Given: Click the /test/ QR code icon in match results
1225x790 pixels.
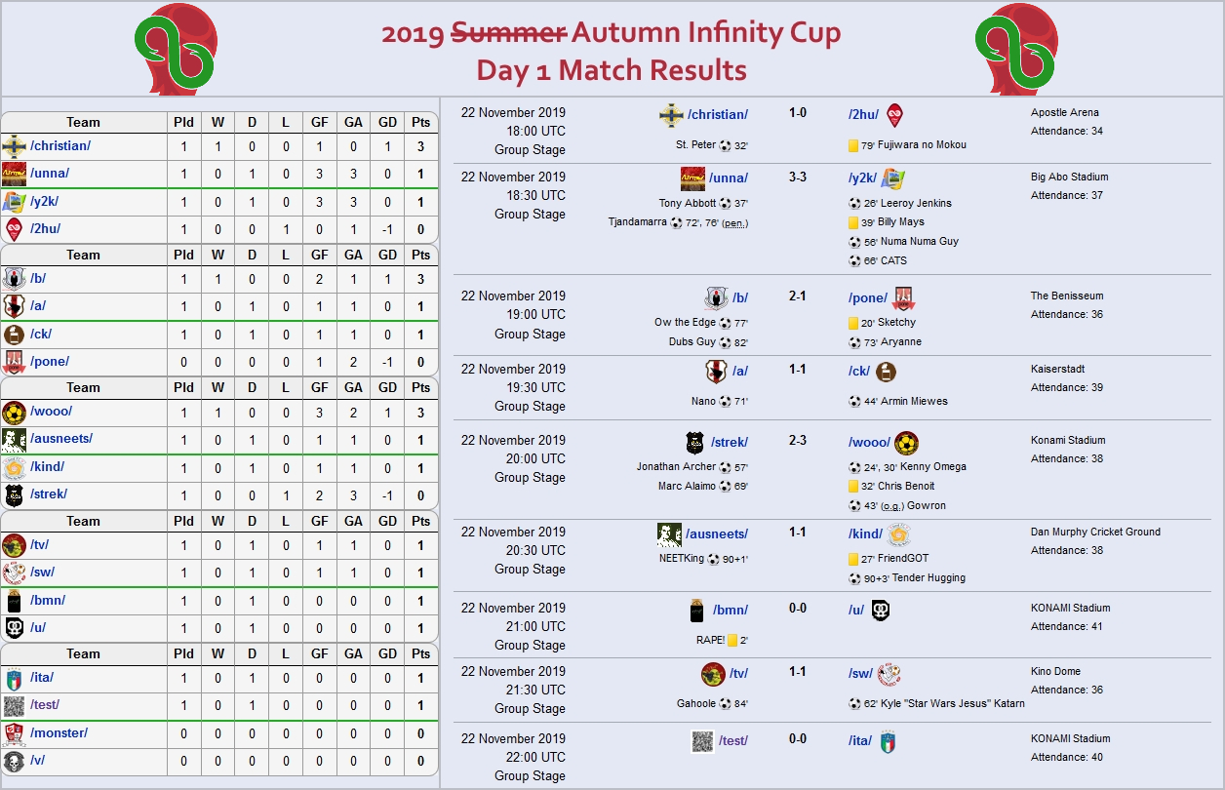Looking at the screenshot, I should click(x=702, y=741).
